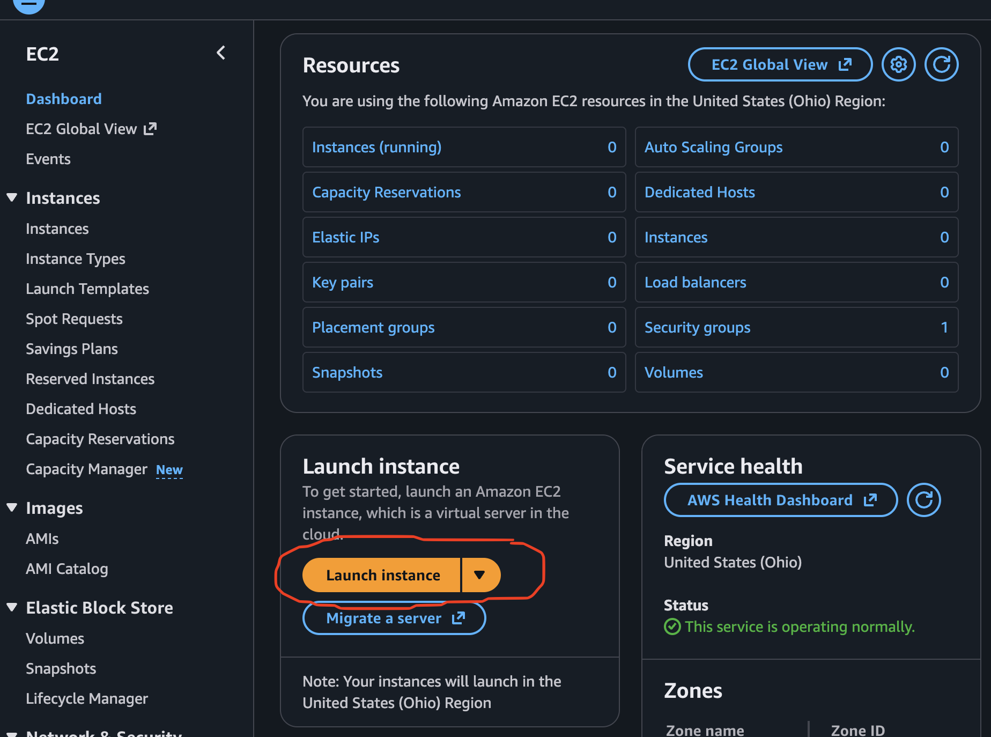Open the AWS Health Dashboard button
This screenshot has height=737, width=991.
[x=781, y=500]
